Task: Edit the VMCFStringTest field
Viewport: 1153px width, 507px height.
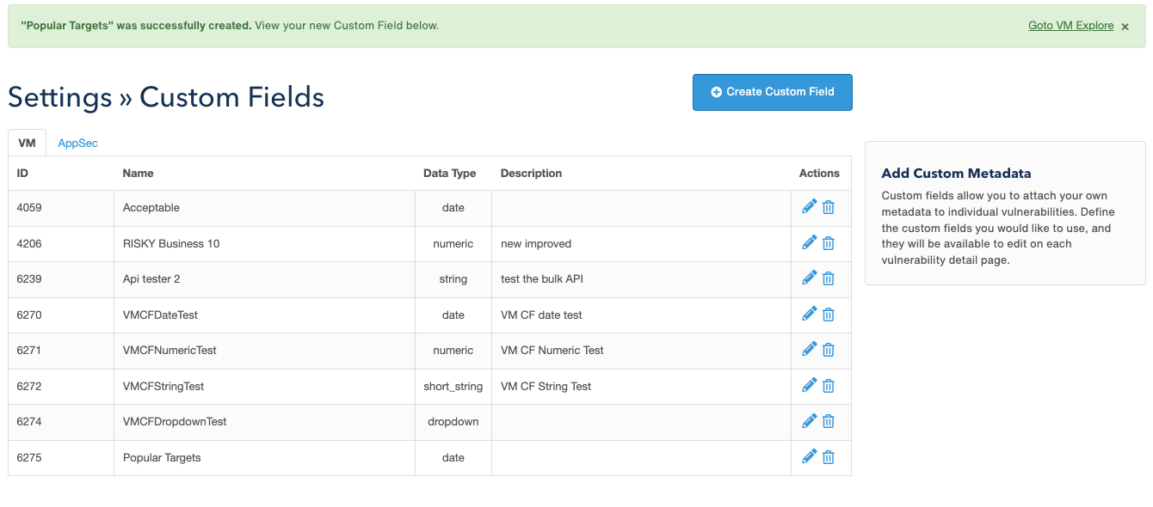Action: coord(809,385)
